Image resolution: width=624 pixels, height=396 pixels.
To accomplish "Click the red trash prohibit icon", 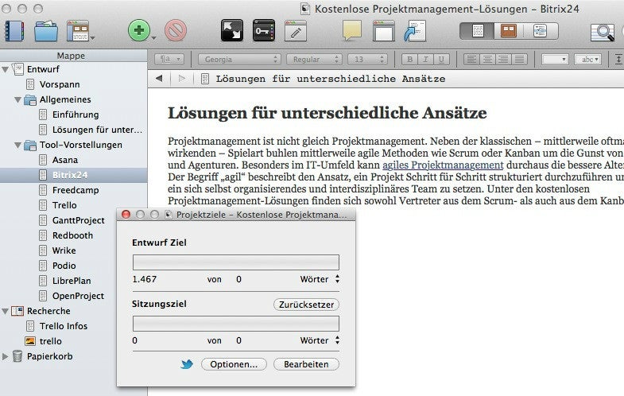I will [176, 30].
